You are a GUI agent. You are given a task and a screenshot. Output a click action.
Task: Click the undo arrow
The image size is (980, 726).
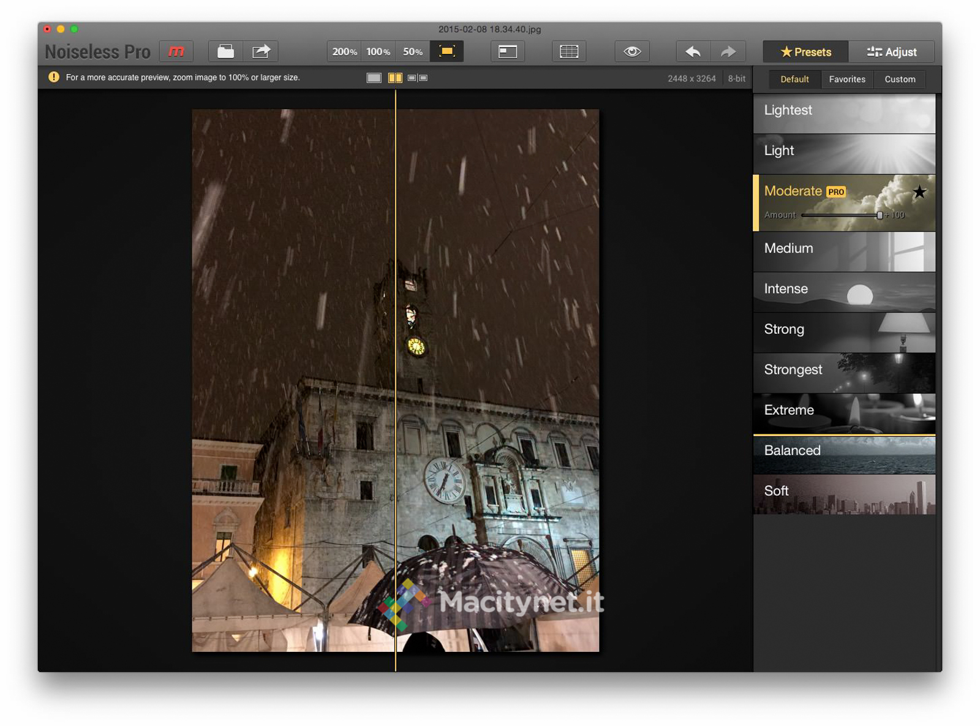693,51
